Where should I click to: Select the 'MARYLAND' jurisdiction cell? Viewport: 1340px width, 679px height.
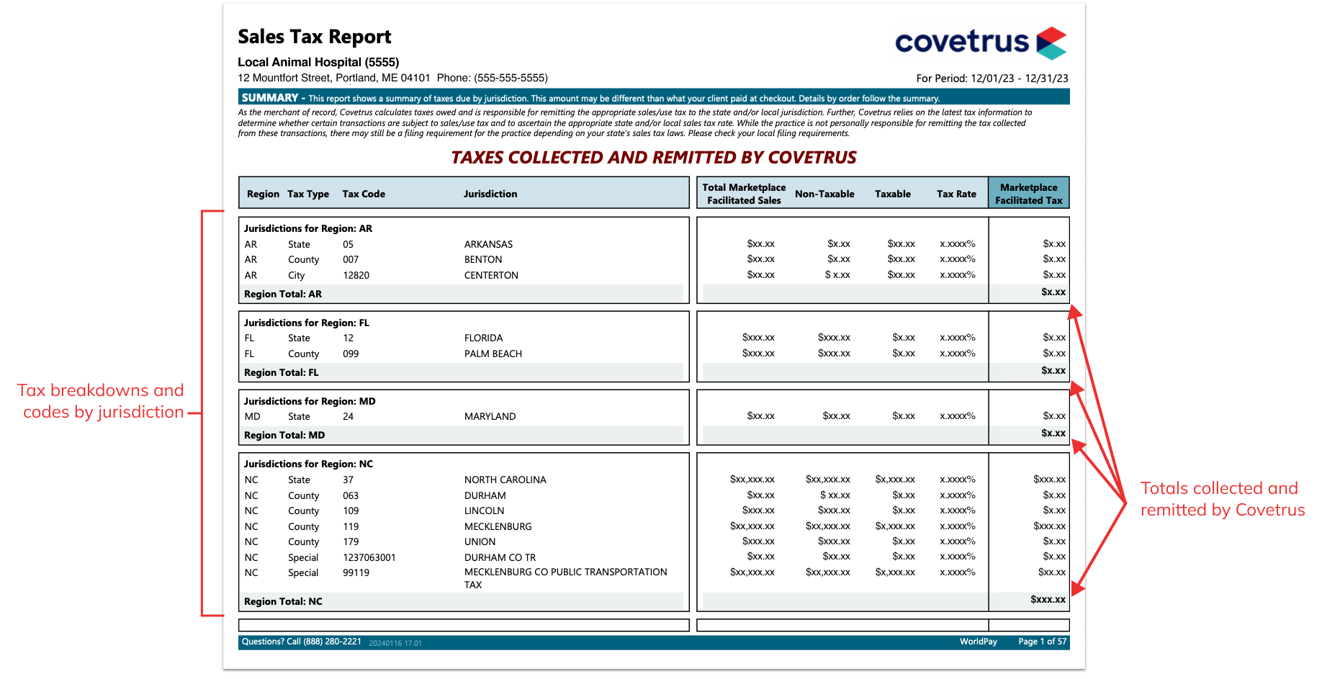[x=490, y=416]
